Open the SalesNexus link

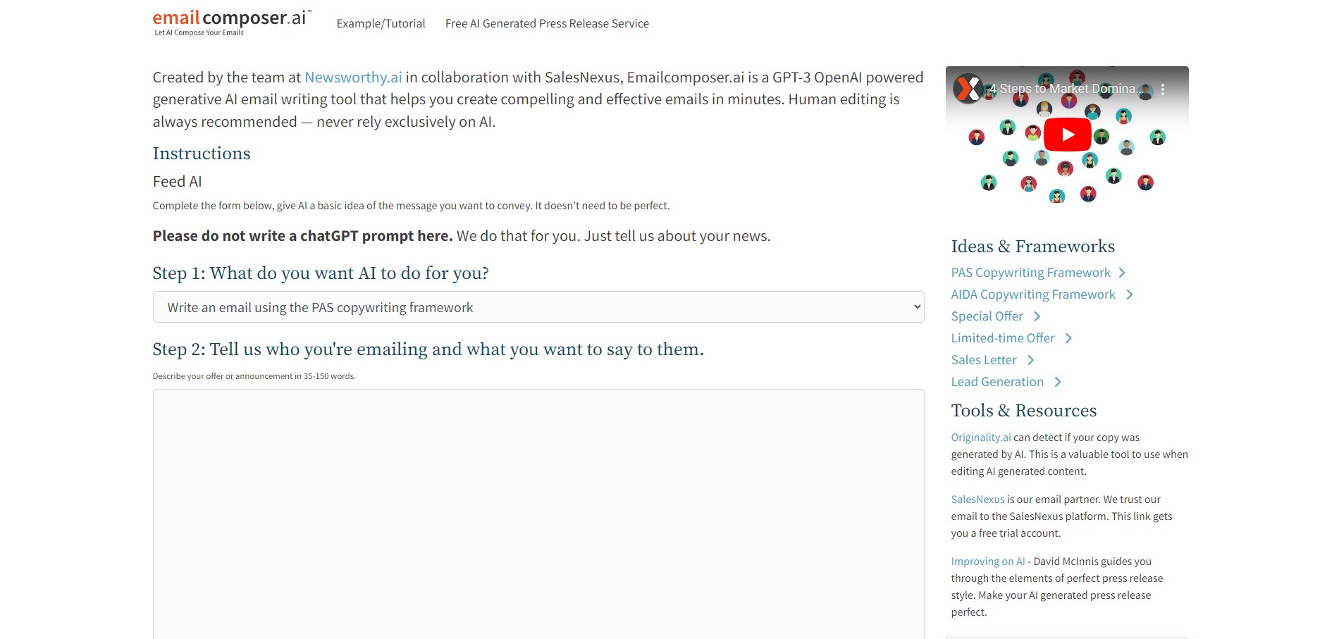coord(977,500)
